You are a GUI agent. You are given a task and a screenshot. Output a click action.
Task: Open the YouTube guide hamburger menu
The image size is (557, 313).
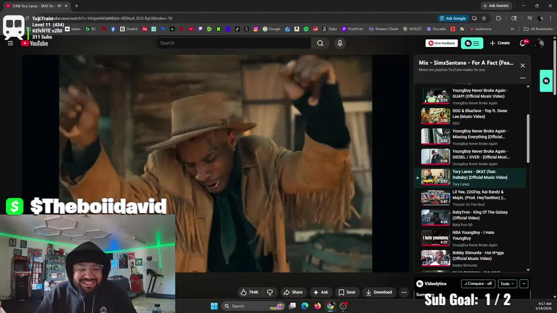coord(10,43)
